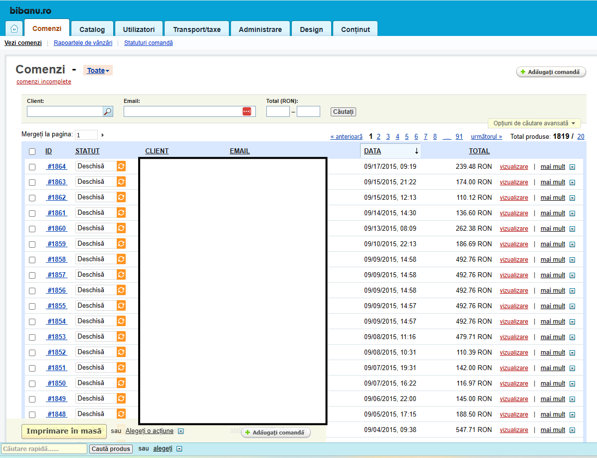597x458 pixels.
Task: Click the Căutați search button
Action: [x=344, y=112]
